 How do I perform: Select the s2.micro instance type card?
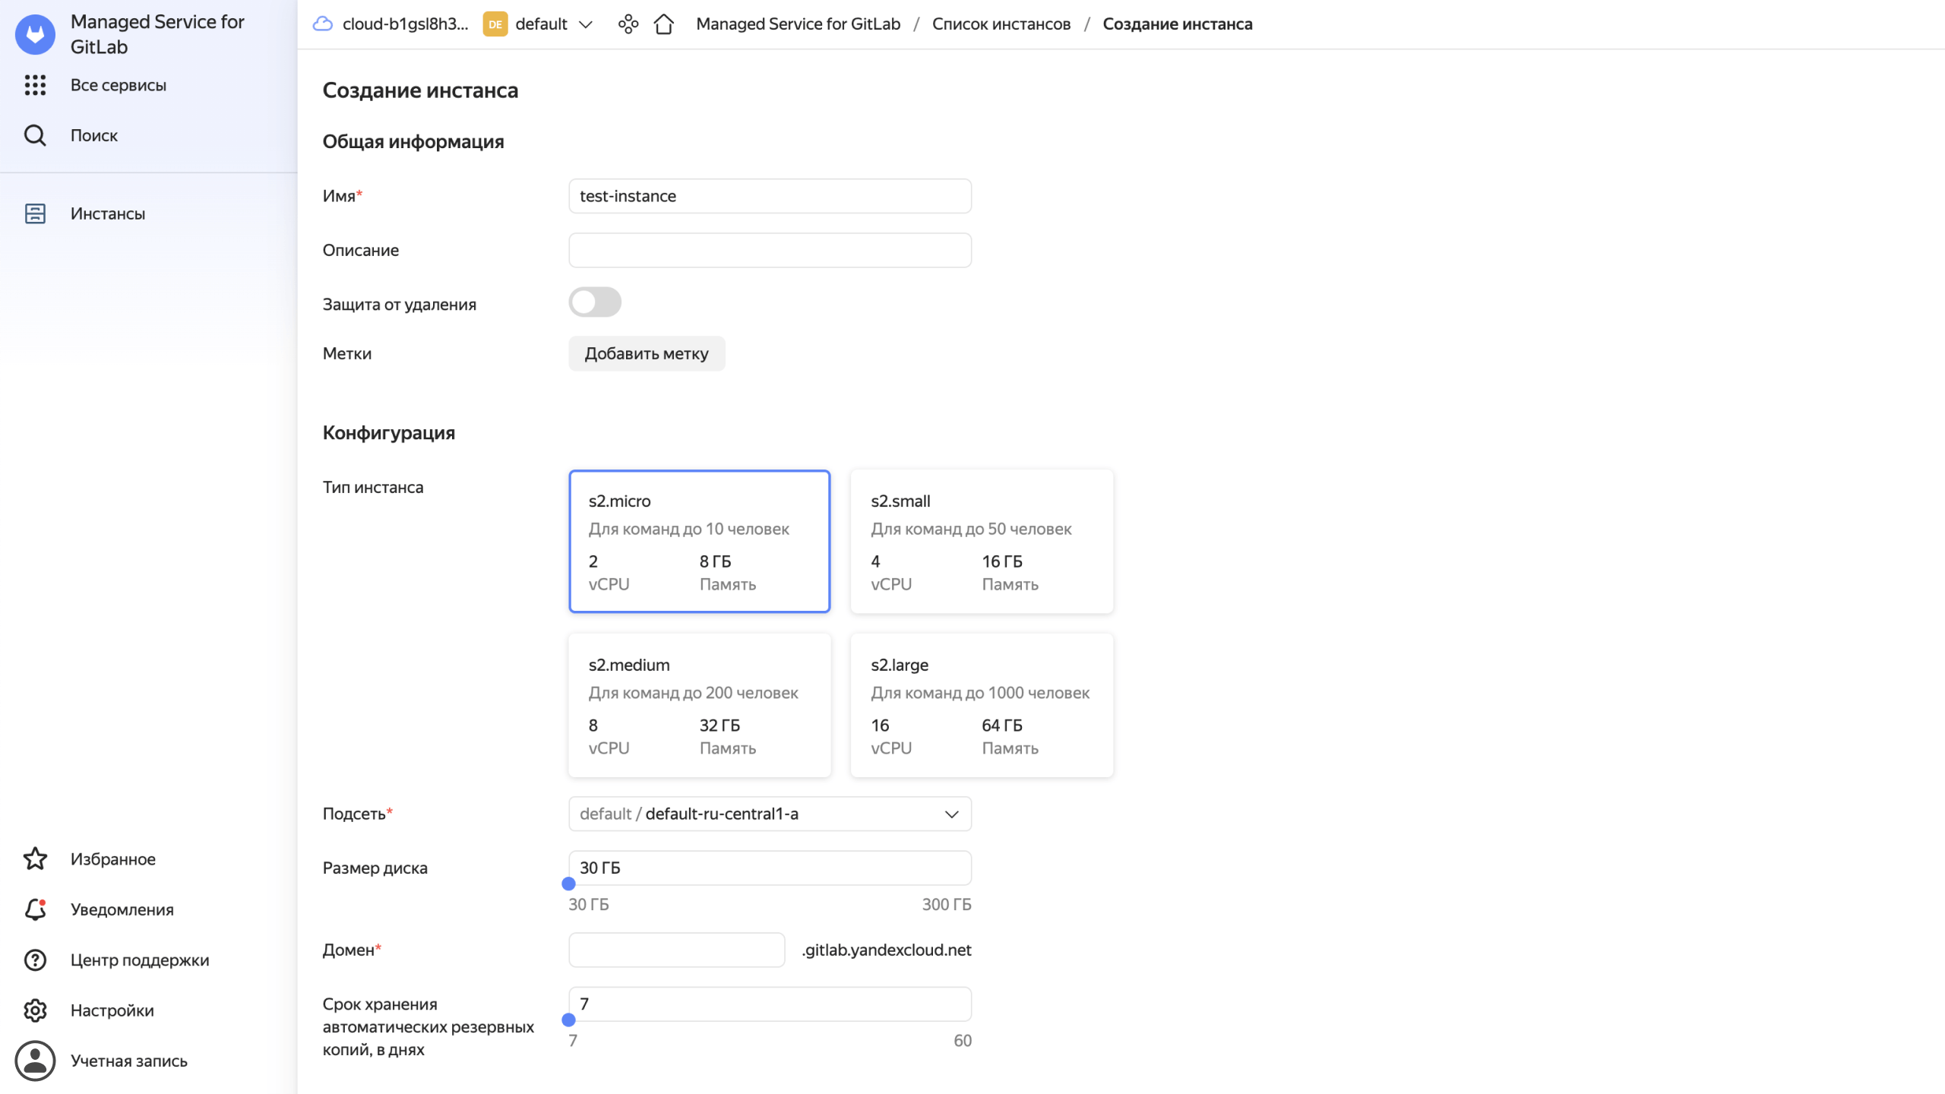[700, 541]
